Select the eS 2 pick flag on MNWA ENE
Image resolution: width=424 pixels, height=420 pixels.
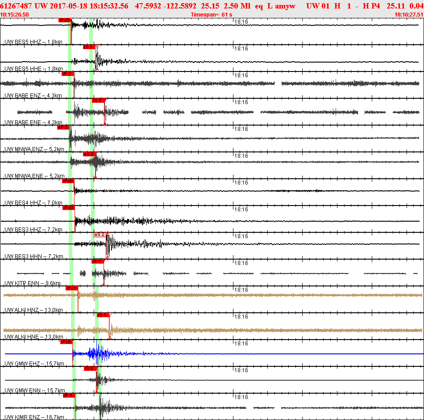coord(89,154)
